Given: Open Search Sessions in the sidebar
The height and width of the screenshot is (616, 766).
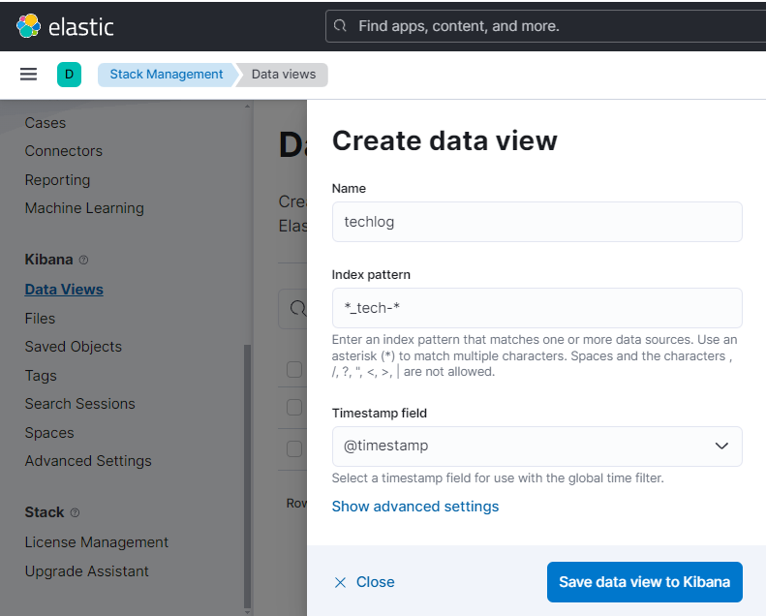Looking at the screenshot, I should click(x=80, y=404).
